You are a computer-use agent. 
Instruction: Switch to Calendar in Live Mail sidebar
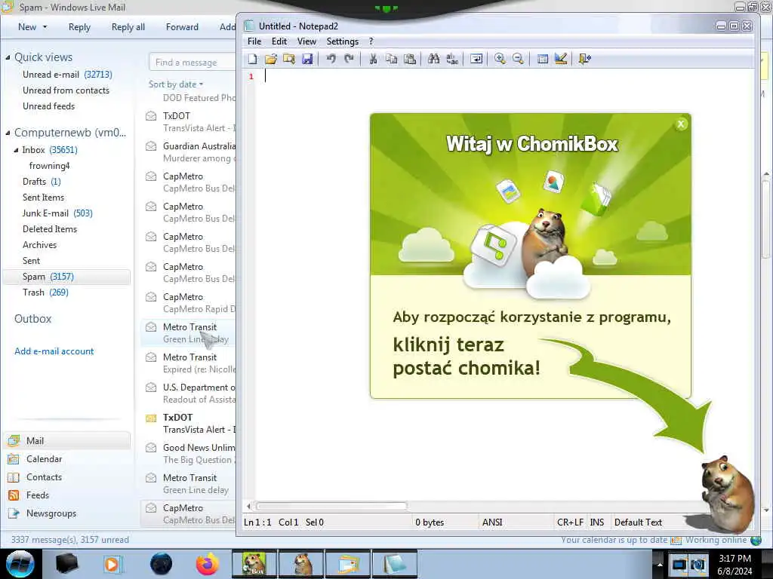tap(44, 459)
